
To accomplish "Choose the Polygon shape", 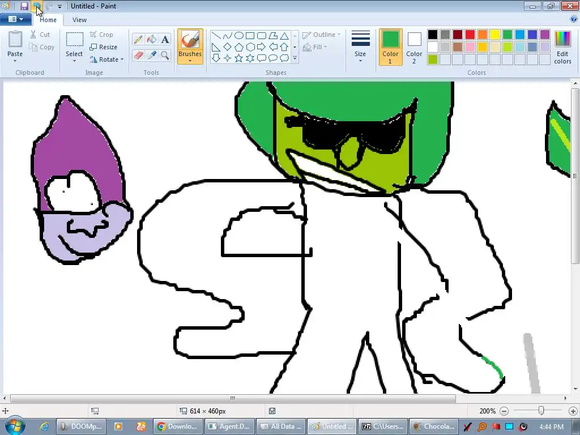I will point(273,36).
